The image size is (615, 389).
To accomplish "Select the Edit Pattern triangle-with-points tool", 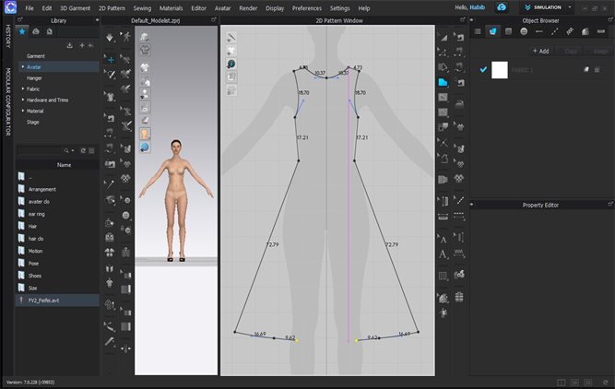I will (x=443, y=53).
